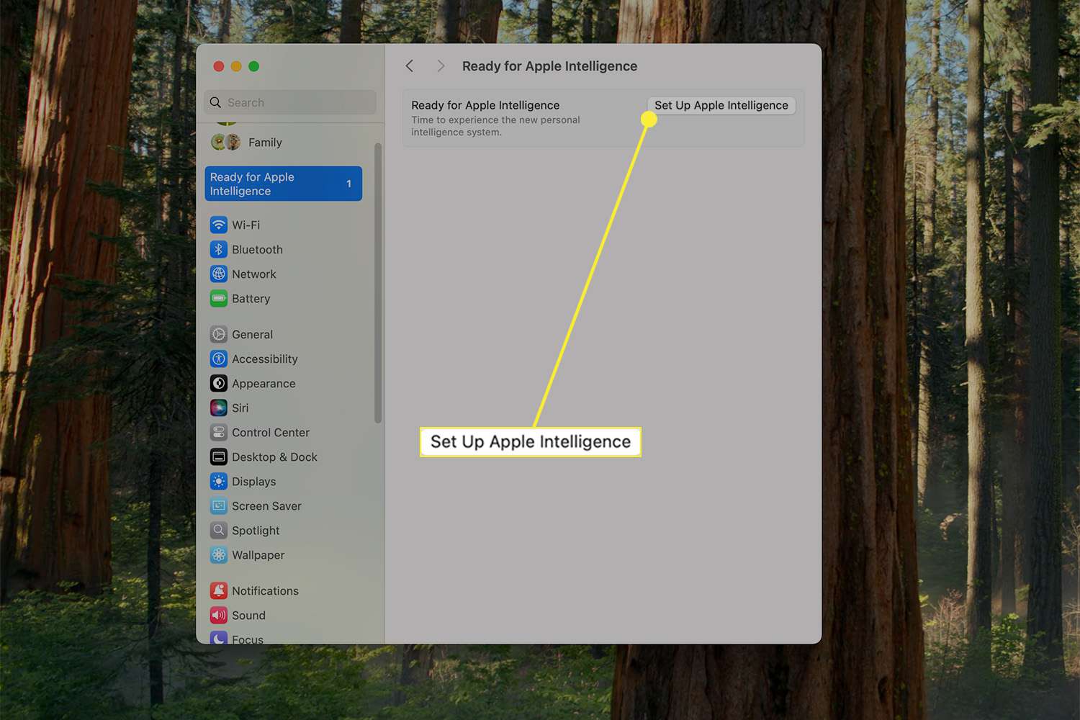This screenshot has height=720, width=1080.
Task: Go forward using the right chevron
Action: tap(441, 66)
